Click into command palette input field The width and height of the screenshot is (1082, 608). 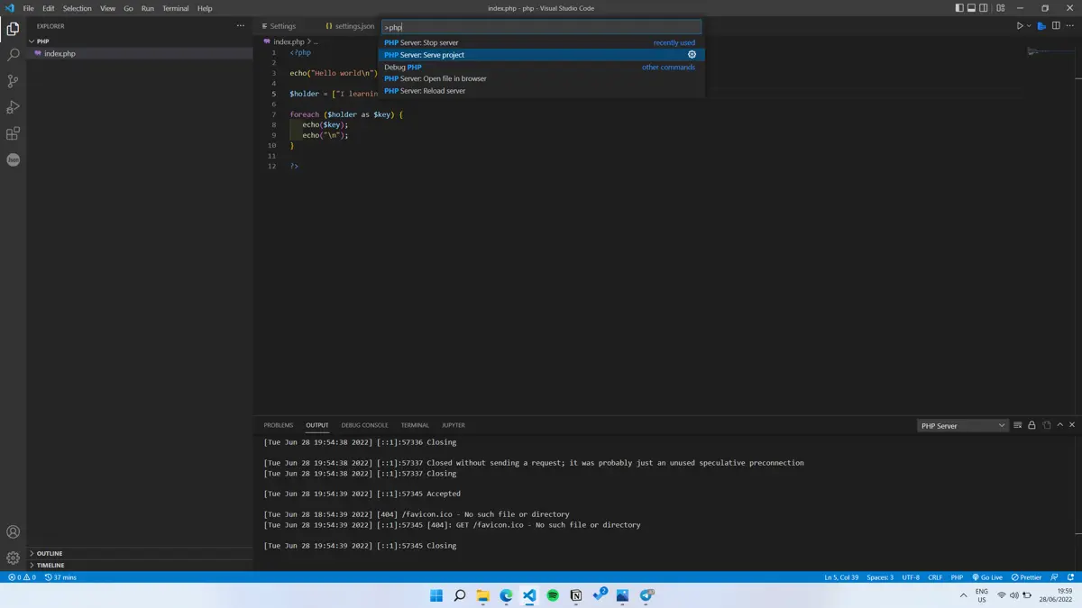[x=541, y=27]
